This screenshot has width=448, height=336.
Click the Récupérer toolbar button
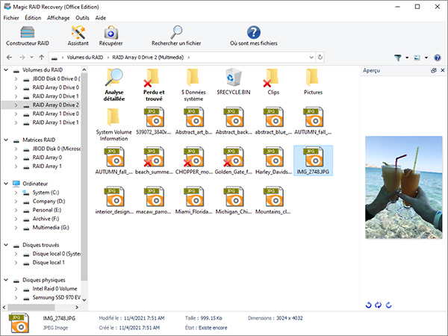tap(111, 36)
